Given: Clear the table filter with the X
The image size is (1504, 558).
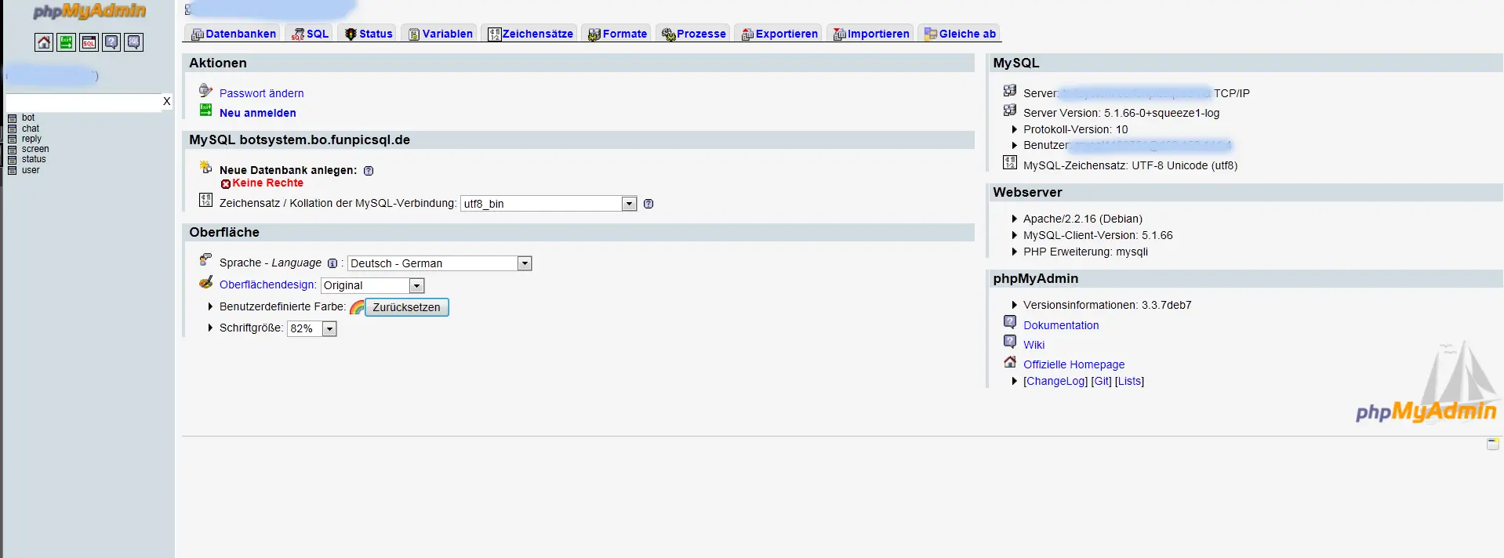Looking at the screenshot, I should tap(166, 102).
